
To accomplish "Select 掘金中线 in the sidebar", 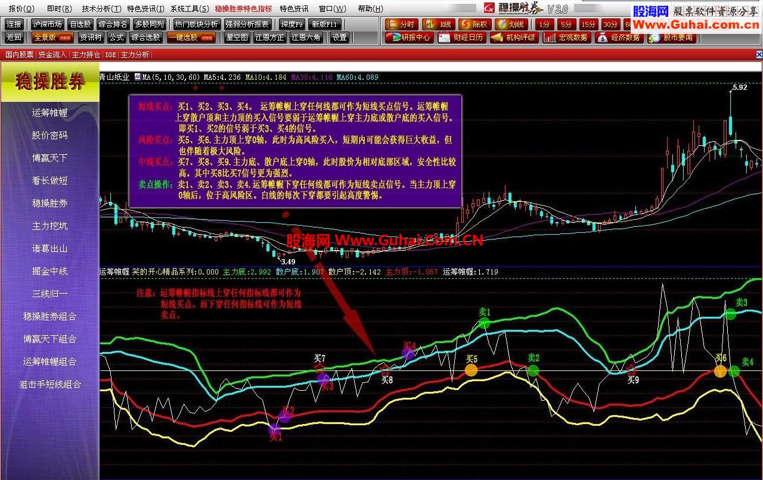I will click(x=50, y=271).
